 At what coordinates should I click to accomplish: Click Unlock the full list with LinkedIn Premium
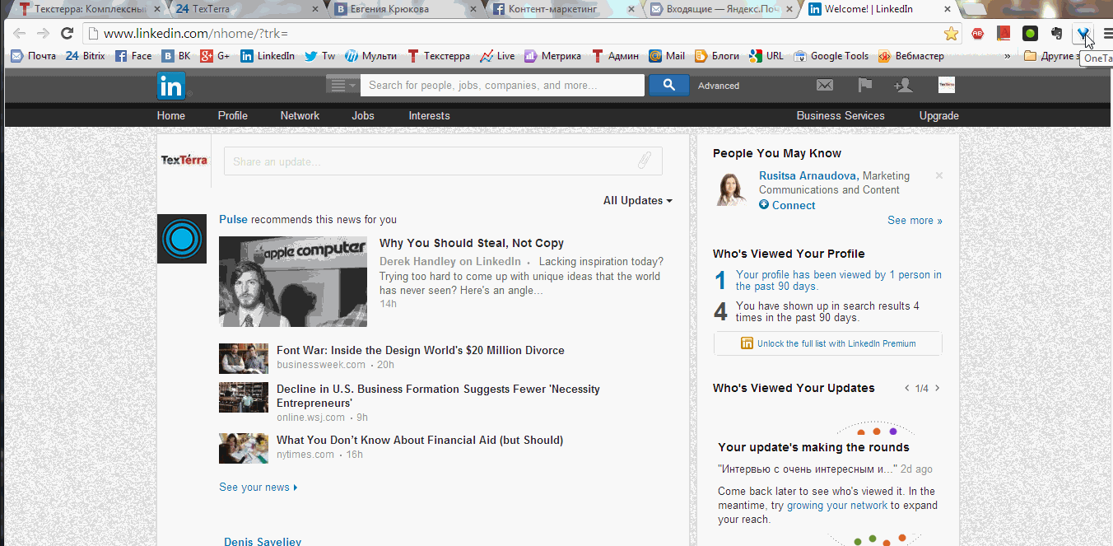pos(828,343)
